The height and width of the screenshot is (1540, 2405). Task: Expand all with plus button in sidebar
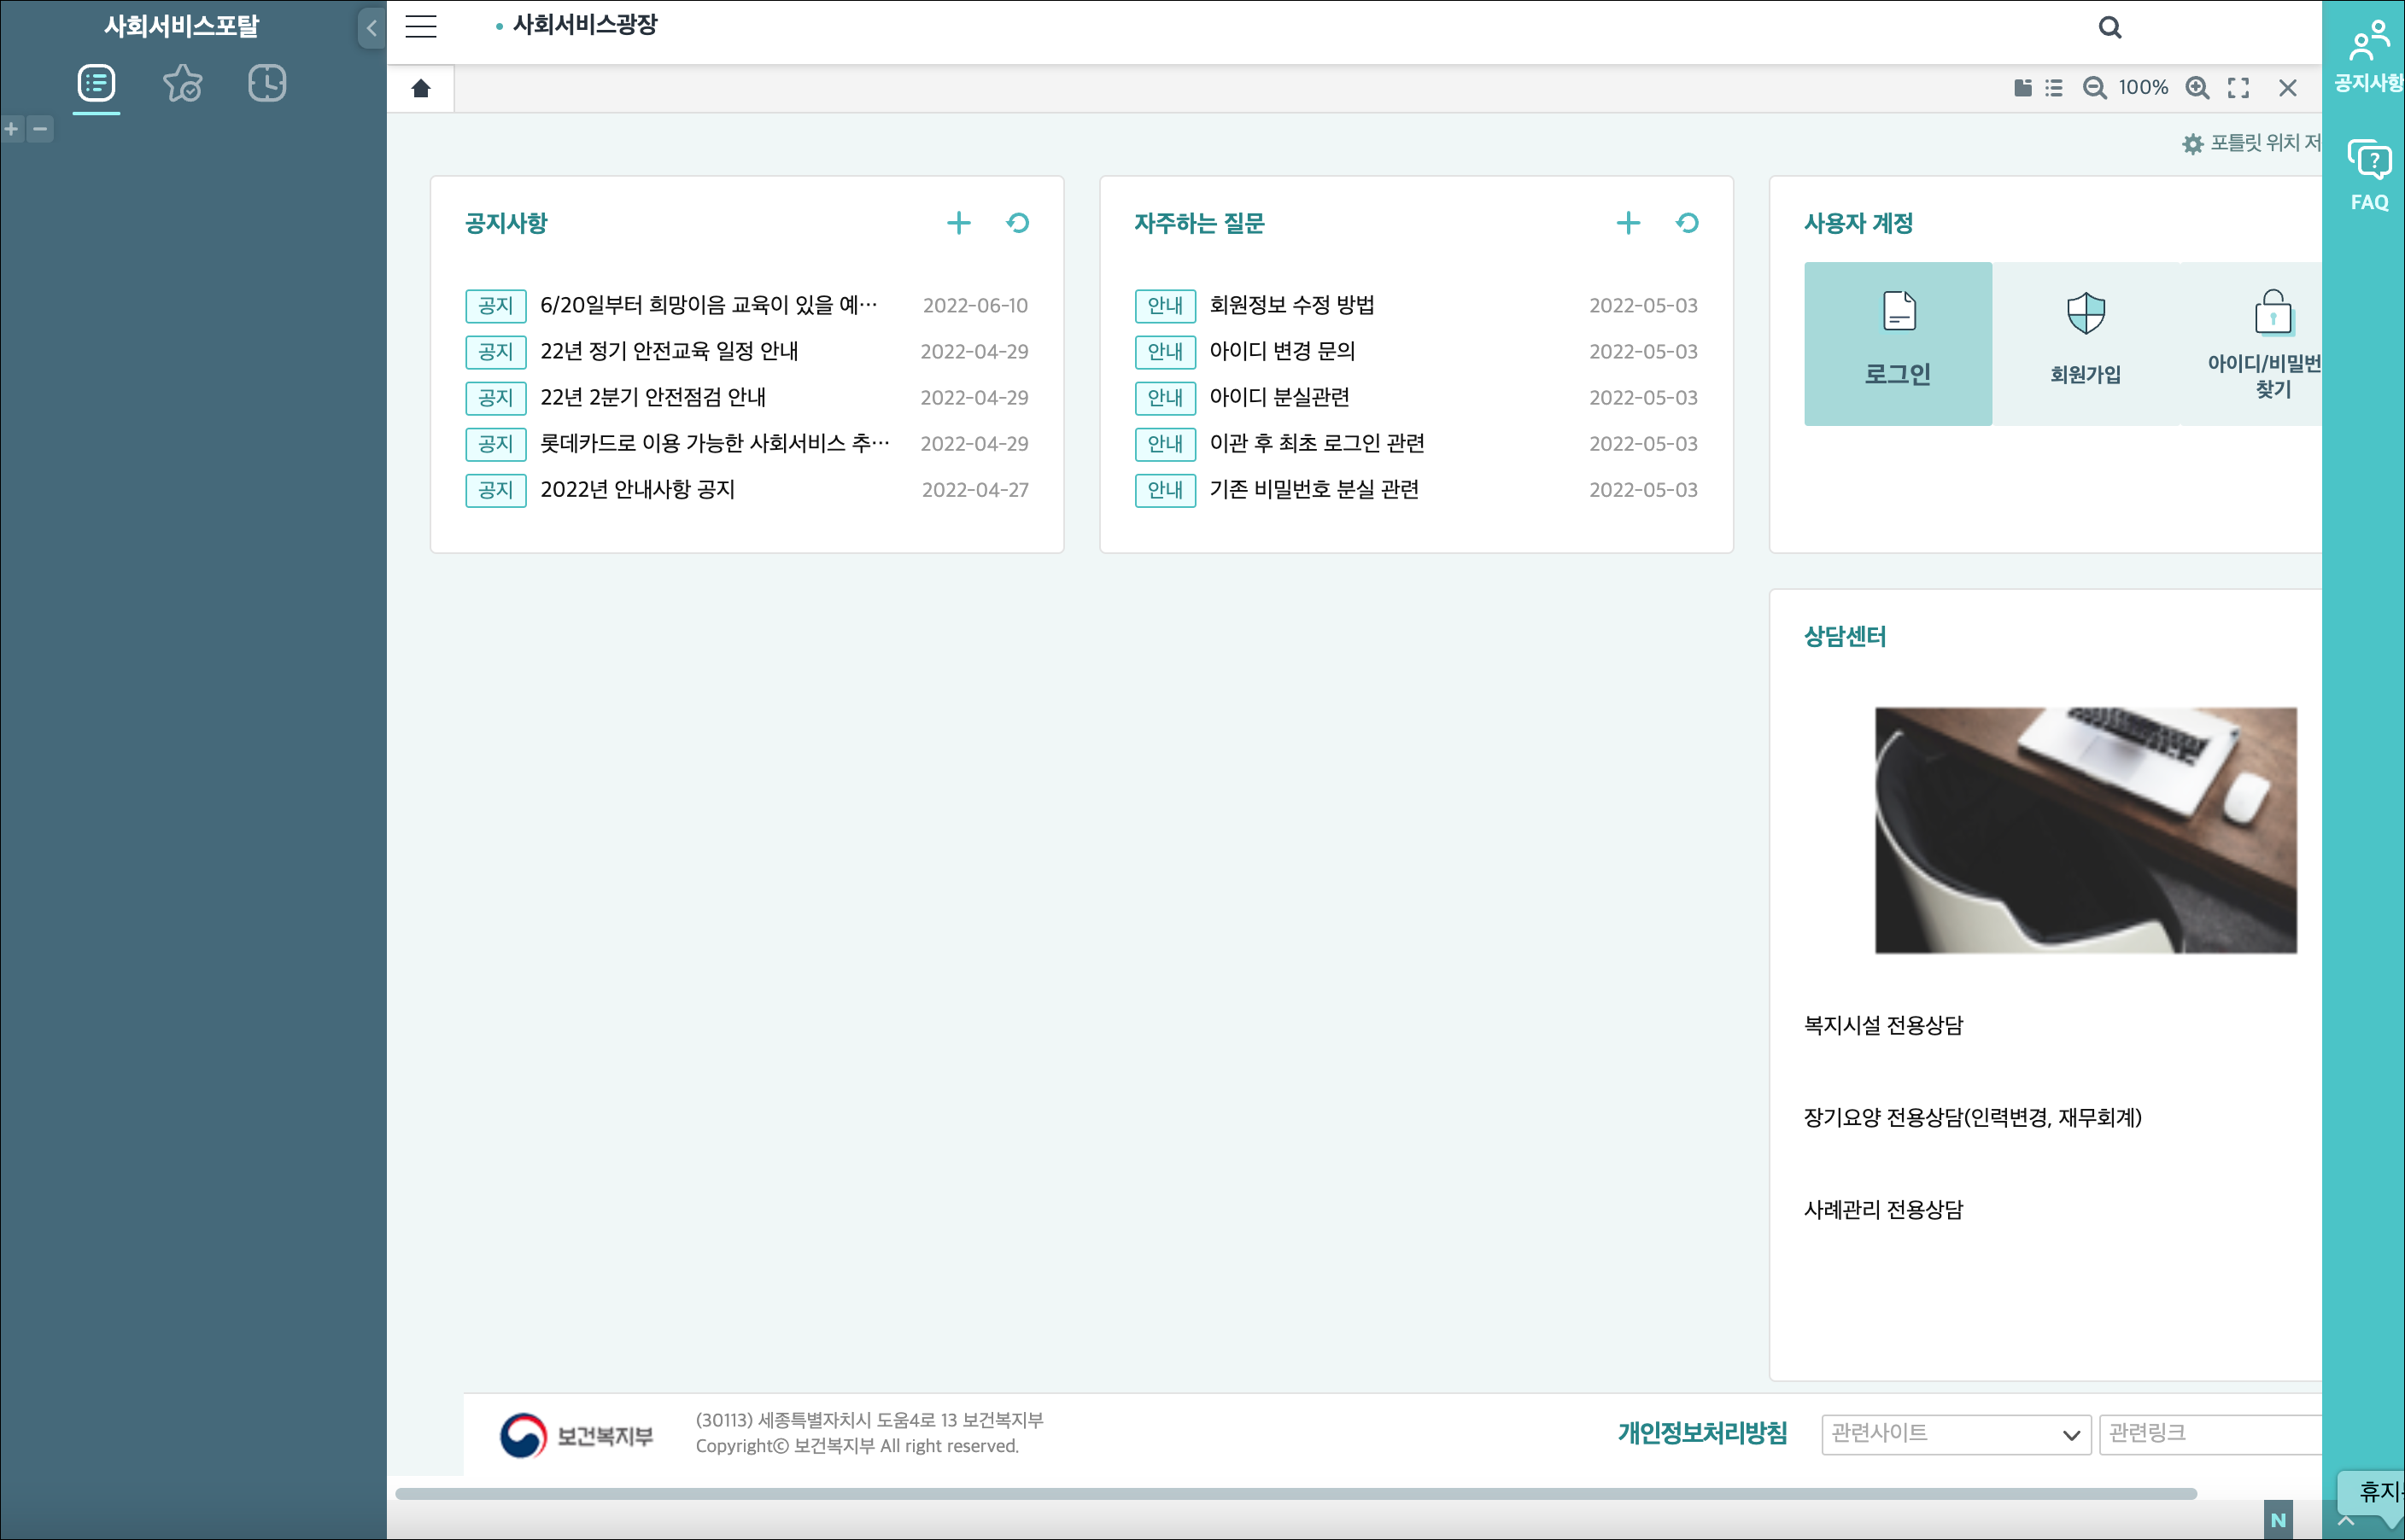(12, 129)
